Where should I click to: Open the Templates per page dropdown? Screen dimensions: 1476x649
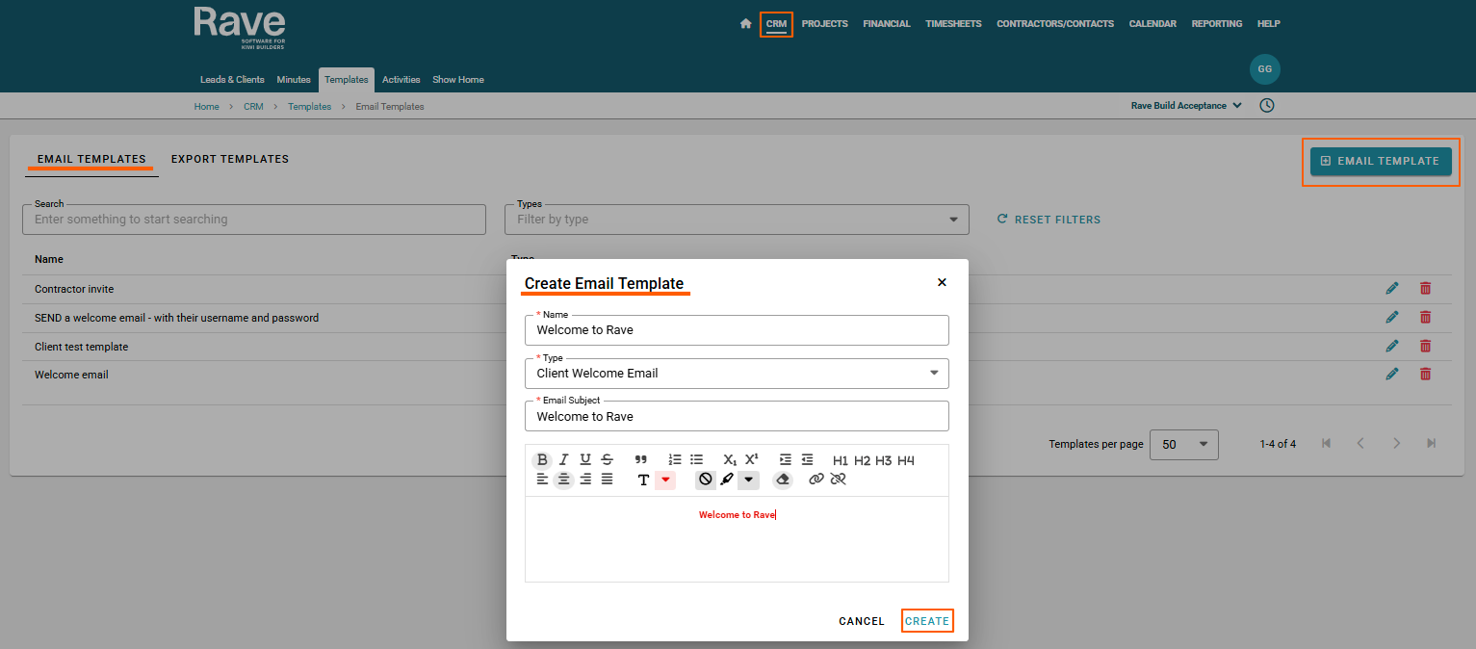click(1184, 445)
